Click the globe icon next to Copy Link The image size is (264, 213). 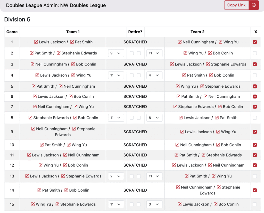click(254, 5)
